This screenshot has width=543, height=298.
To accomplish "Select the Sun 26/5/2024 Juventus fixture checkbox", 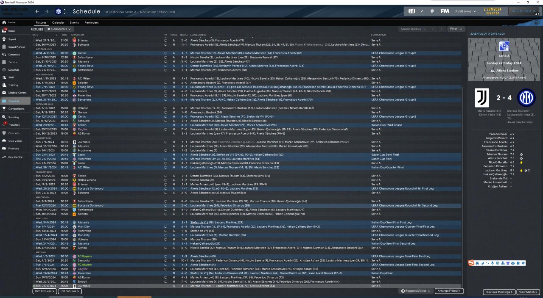I will click(x=34, y=286).
